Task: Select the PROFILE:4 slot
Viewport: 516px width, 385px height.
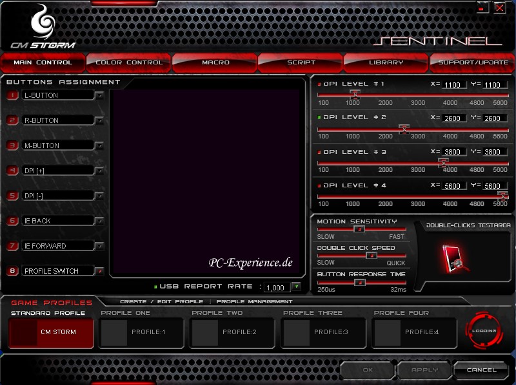Action: [x=414, y=332]
